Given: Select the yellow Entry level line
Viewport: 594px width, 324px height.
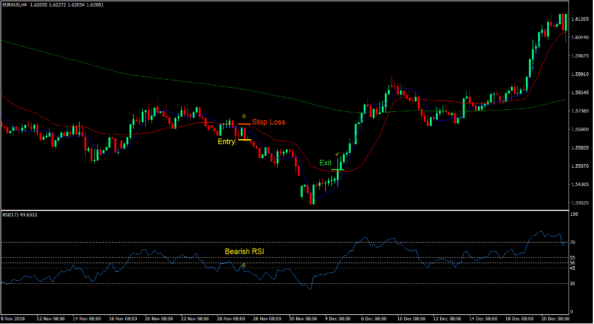Looking at the screenshot, I should coord(244,140).
